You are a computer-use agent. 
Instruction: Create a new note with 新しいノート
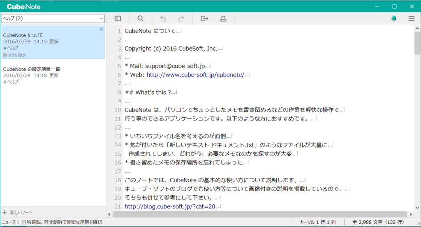[17, 212]
